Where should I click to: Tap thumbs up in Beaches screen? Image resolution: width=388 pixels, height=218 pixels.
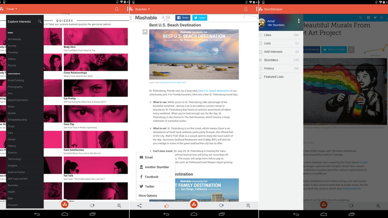tap(166, 205)
